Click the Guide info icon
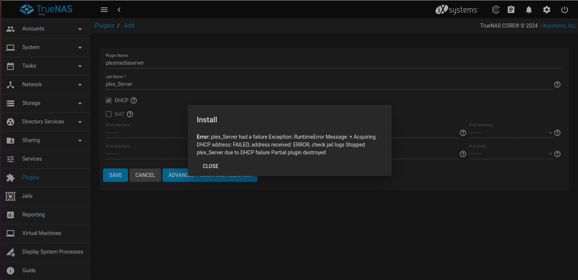 (10, 270)
